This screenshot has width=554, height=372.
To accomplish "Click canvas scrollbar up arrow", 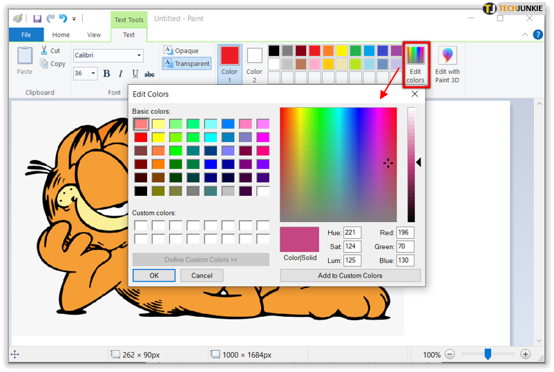I will pos(539,104).
